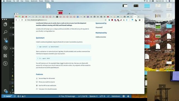This screenshot has height=101, width=179.
Task: Click the Features heading
Action: [x=39, y=74]
